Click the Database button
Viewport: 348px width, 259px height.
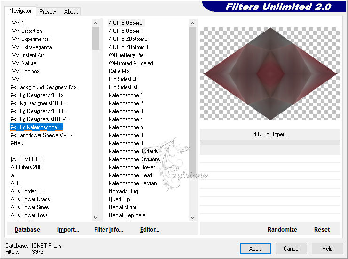[x=27, y=230]
